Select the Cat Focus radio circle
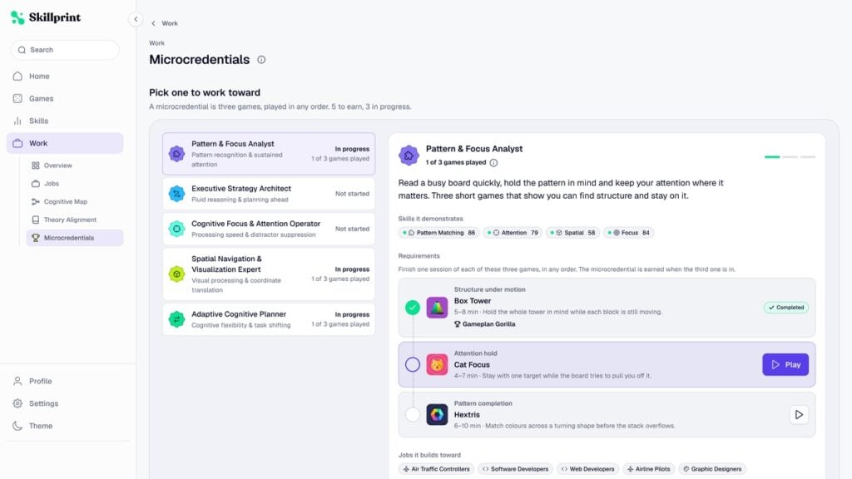Screen dimensions: 852x479 click(413, 364)
